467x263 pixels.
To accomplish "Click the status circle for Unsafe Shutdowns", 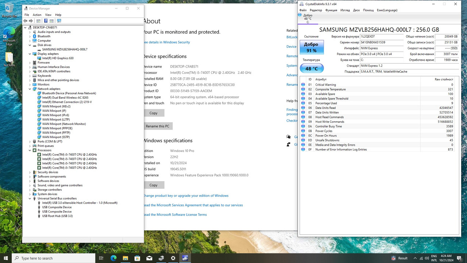I will 303,140.
